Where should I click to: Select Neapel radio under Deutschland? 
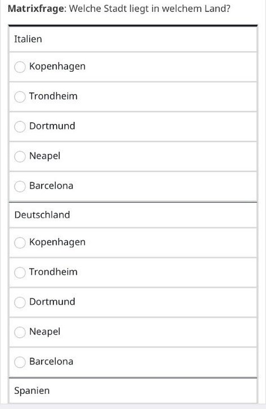click(20, 332)
